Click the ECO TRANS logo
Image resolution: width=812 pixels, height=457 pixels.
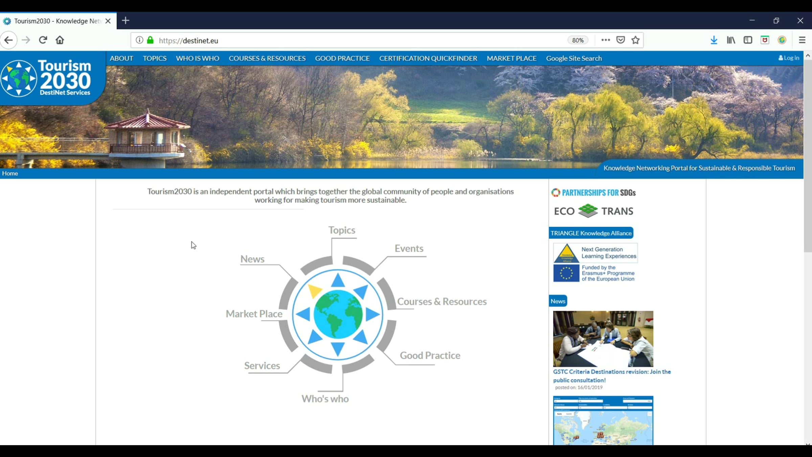tap(593, 211)
